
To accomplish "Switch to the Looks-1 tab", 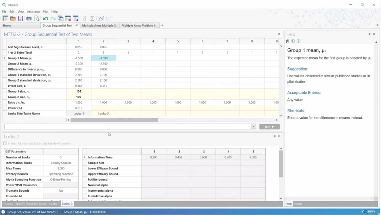I will (x=54, y=204).
